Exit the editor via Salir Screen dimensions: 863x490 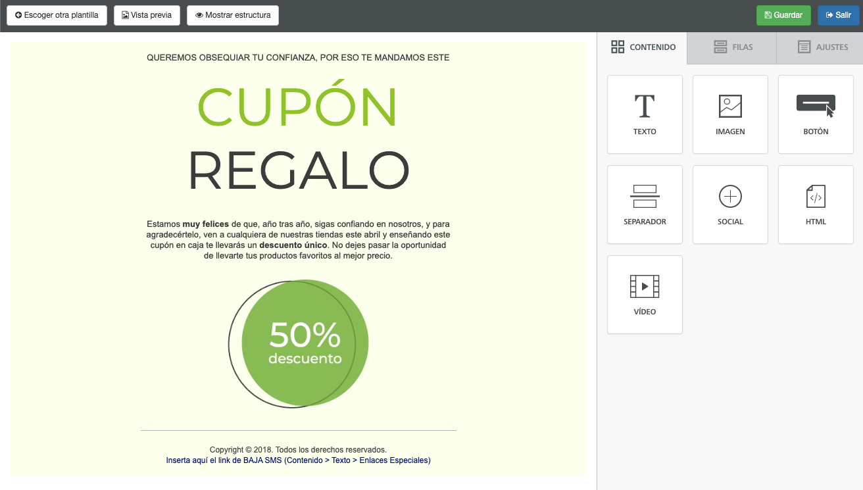point(838,14)
